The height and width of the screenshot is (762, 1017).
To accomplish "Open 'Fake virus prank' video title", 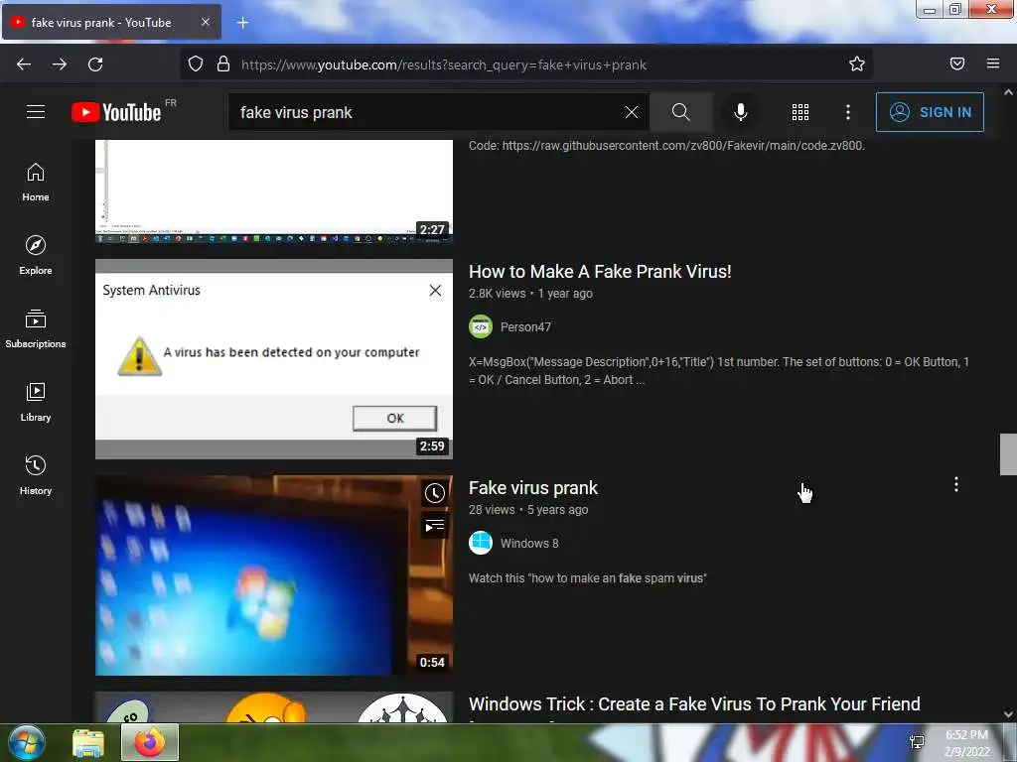I will [533, 488].
